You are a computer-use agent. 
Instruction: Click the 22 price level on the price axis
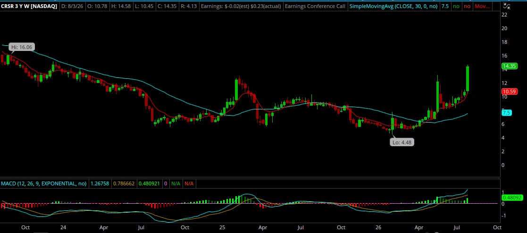tap(504, 15)
